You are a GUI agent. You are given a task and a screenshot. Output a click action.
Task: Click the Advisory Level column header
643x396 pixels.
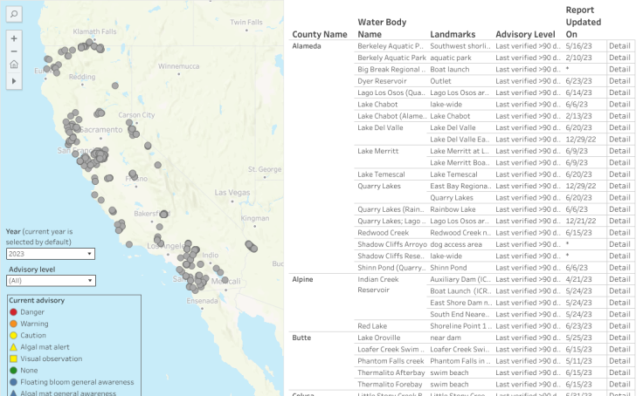525,34
